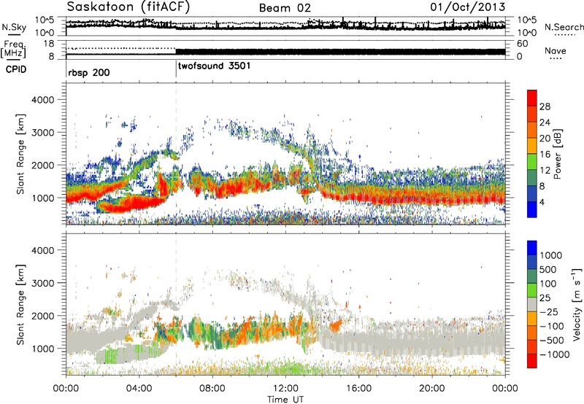Click the 2000 tick in power panel
Screen dimensions: 584x404
42,165
